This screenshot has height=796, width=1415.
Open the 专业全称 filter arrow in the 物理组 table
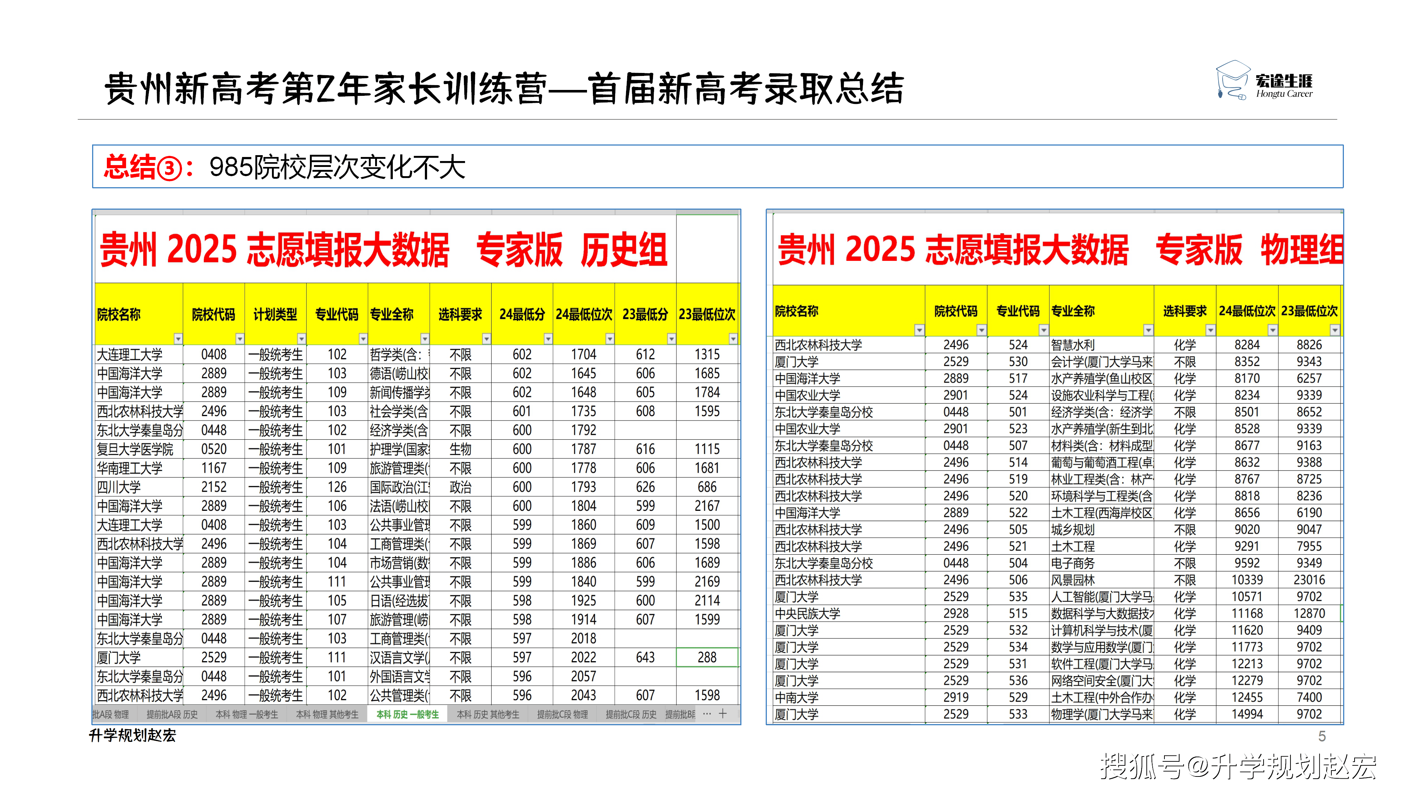[1148, 330]
